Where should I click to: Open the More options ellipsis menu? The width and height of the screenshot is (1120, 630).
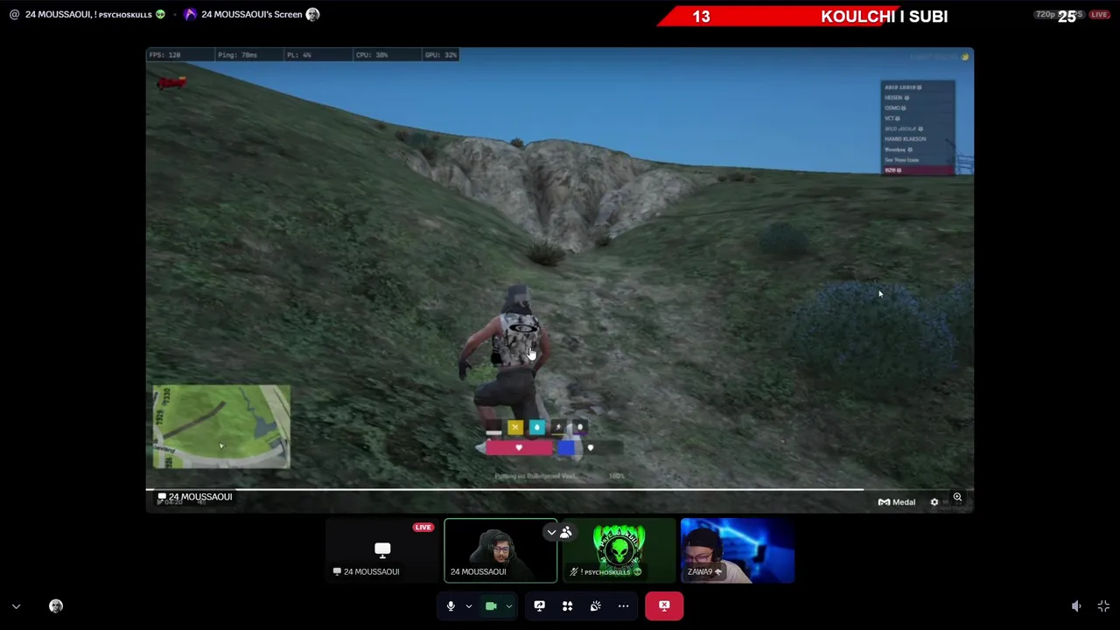[623, 605]
